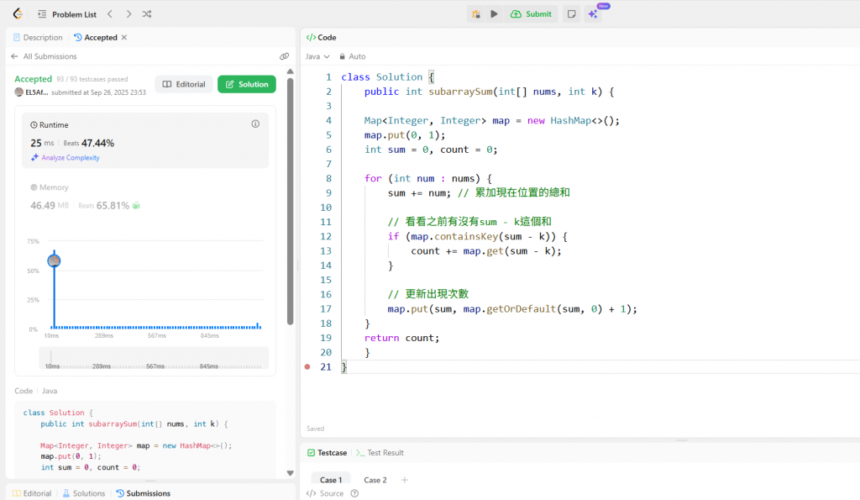
Task: Click the scroll up arrow of left panel
Action: [290, 72]
